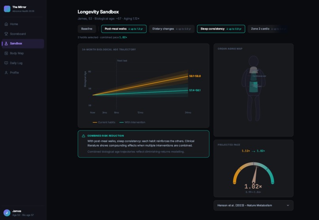The width and height of the screenshot is (319, 220).
Task: Click the Combined Risk Reduction warning icon
Action: 84,136
